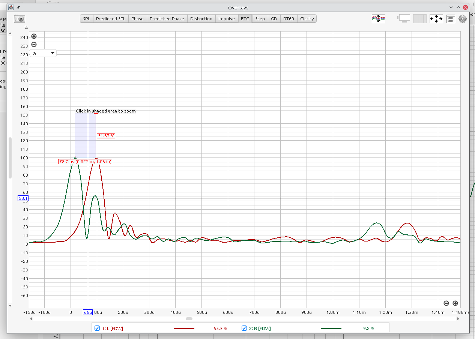475x339 pixels.
Task: Switch to the Predicted SPL tab
Action: click(110, 19)
